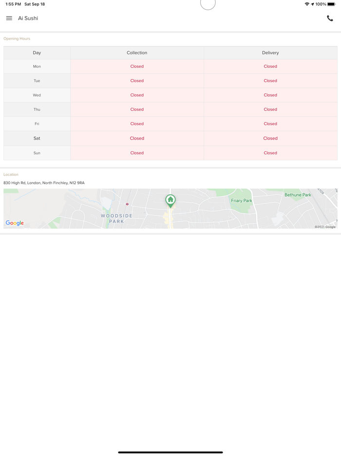Tap the Sat row label
341x456 pixels.
coord(37,138)
